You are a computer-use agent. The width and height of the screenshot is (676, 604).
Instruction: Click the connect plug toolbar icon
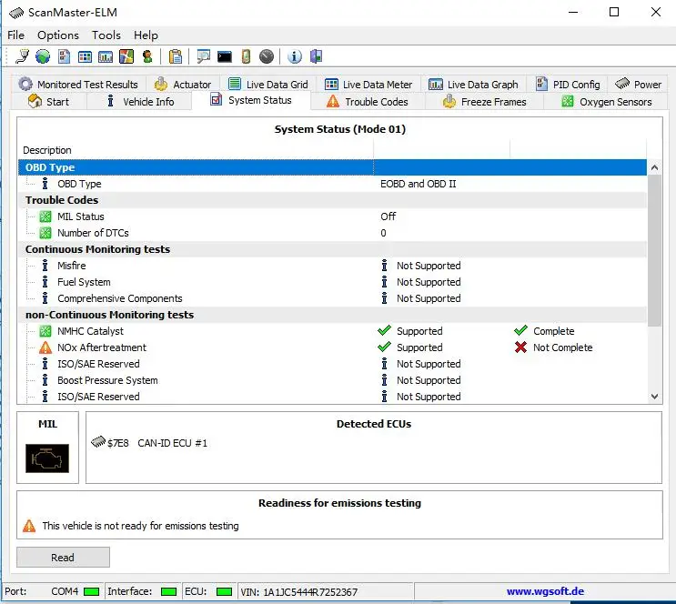tap(22, 56)
